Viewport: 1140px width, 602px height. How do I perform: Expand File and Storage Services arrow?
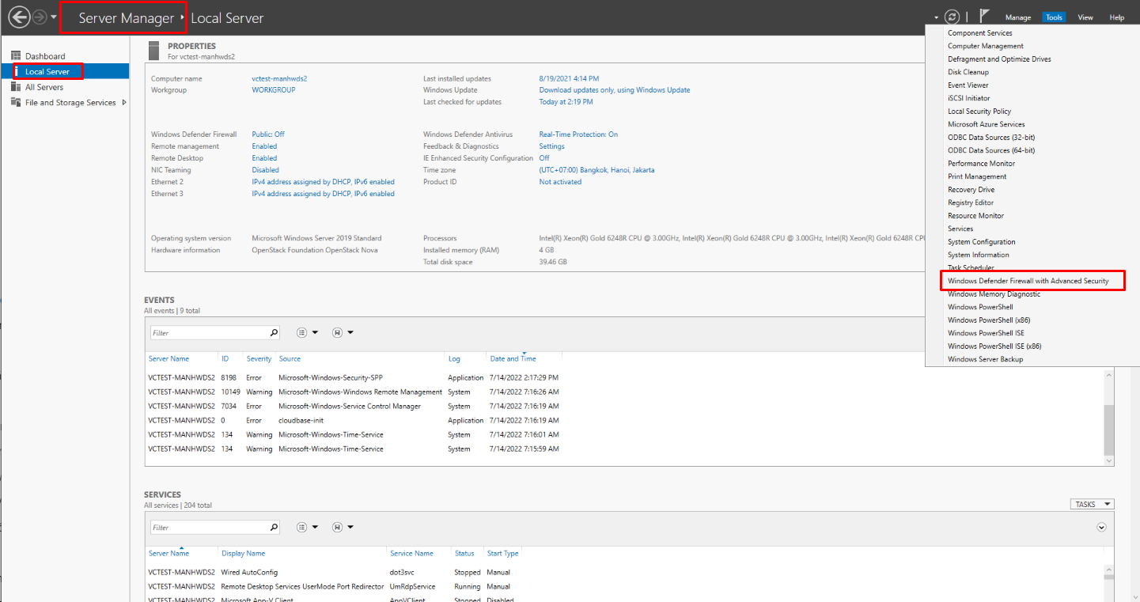tap(124, 103)
